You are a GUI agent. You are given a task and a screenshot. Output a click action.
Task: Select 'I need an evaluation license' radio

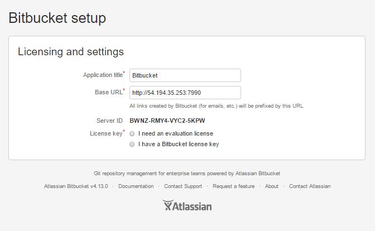pos(132,134)
